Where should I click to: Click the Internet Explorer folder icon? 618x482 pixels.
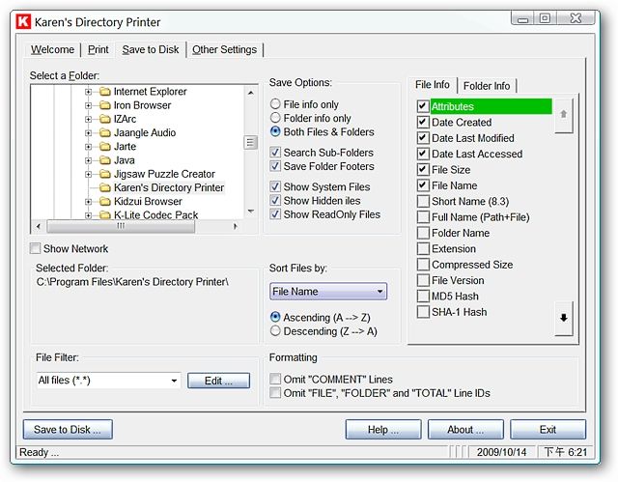[x=105, y=92]
